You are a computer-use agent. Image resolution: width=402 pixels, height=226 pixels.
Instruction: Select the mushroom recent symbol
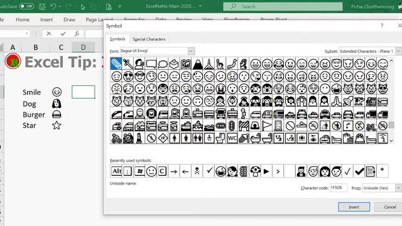coord(255,171)
